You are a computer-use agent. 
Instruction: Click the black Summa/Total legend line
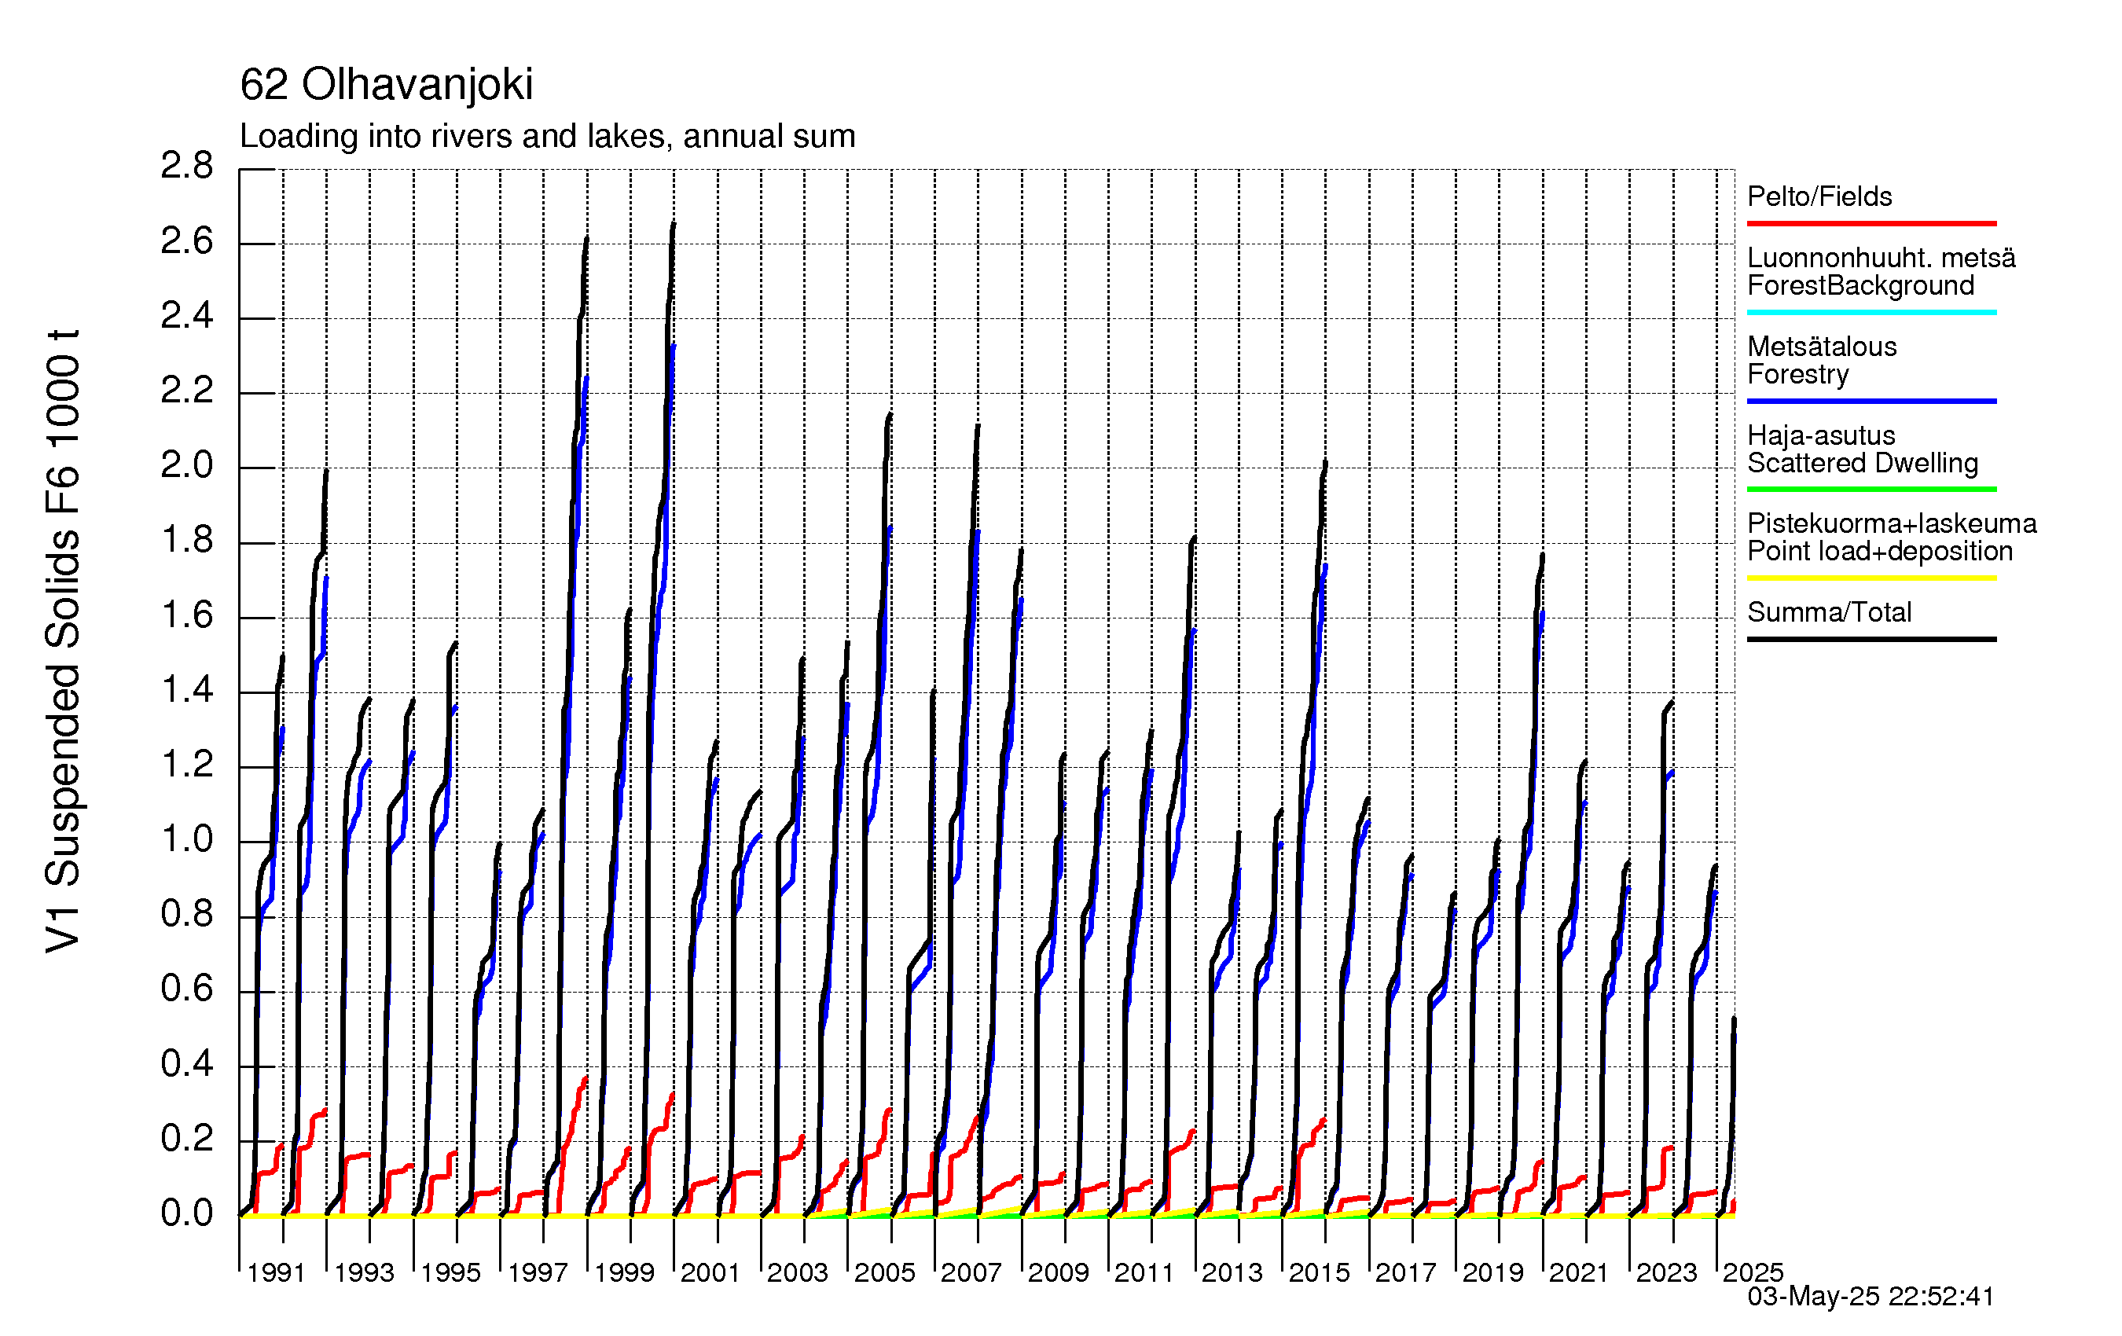(x=1871, y=639)
